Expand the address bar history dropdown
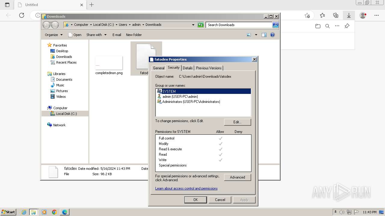The height and width of the screenshot is (216, 385). tap(193, 25)
